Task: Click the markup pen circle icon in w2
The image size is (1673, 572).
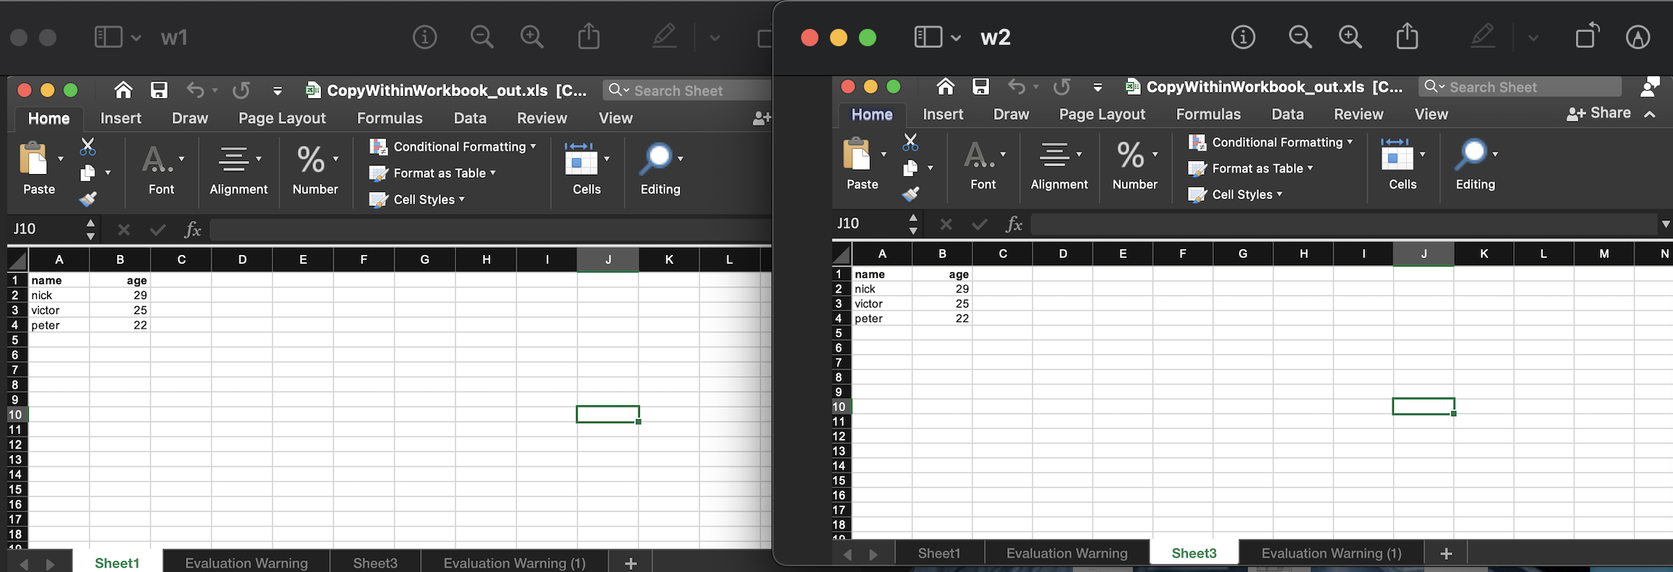Action: 1638,37
